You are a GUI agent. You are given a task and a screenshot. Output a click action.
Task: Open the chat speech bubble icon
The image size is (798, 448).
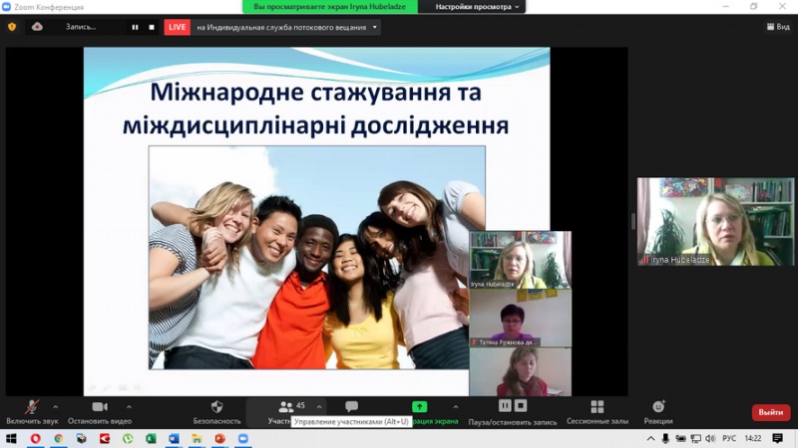point(351,406)
